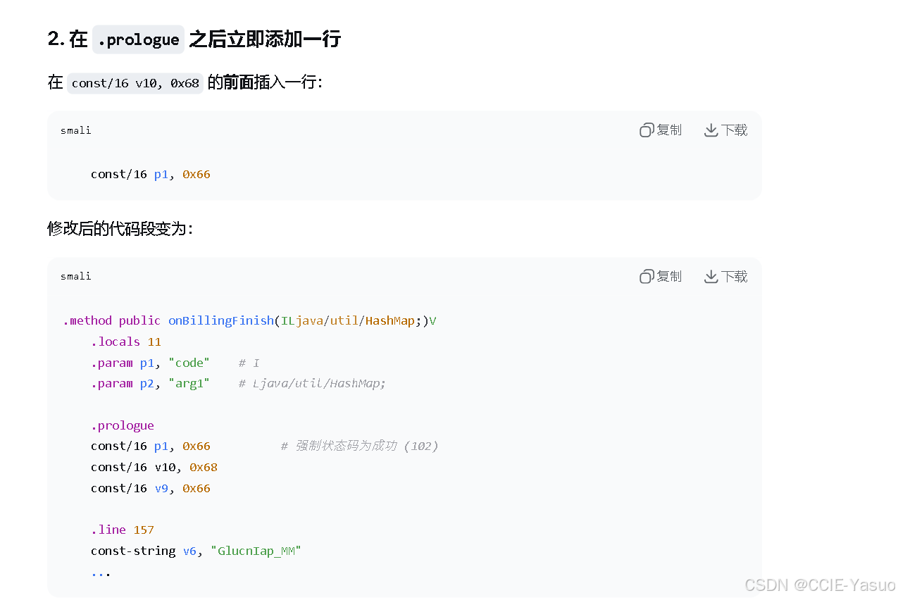Click the heading '2. 在 .prologue 之后立即添加一行'
Viewport: 898px width, 600px height.
[x=194, y=39]
